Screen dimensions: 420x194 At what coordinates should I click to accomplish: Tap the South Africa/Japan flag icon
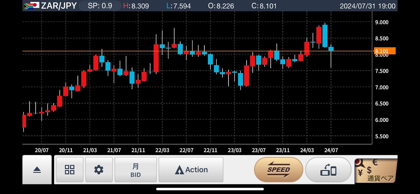[x=31, y=6]
